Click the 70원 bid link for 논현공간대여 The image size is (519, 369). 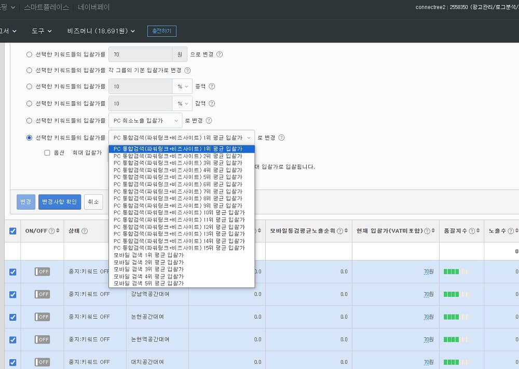(x=427, y=317)
